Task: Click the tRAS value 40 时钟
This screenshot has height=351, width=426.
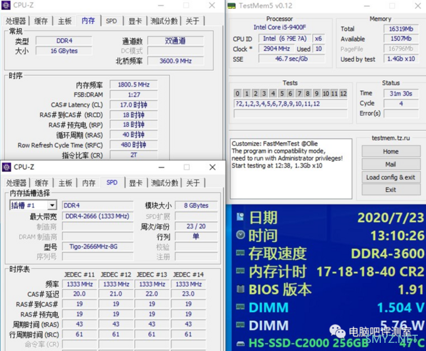Action: (133, 135)
